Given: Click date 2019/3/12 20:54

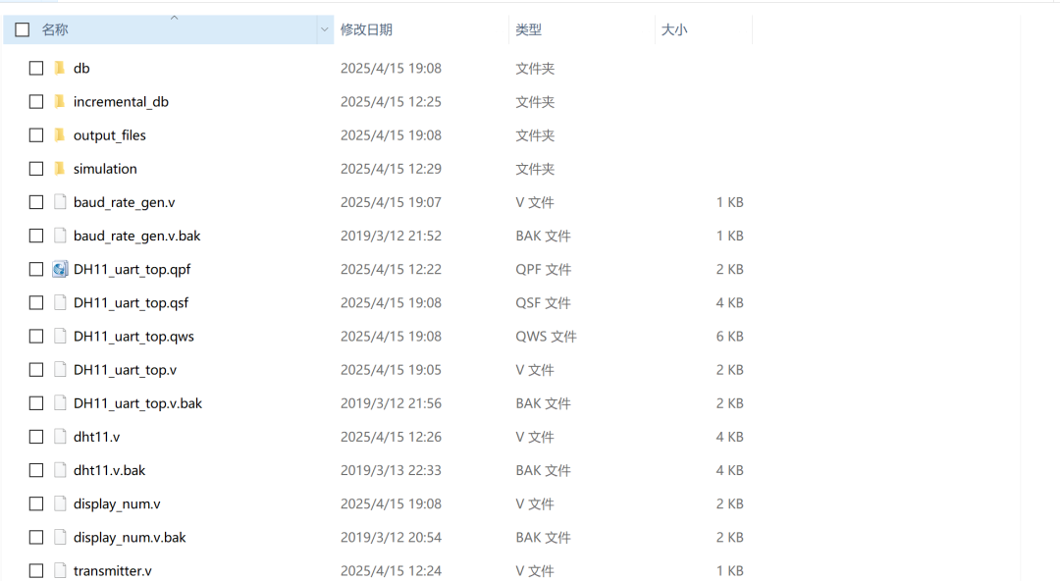Looking at the screenshot, I should click(x=391, y=537).
